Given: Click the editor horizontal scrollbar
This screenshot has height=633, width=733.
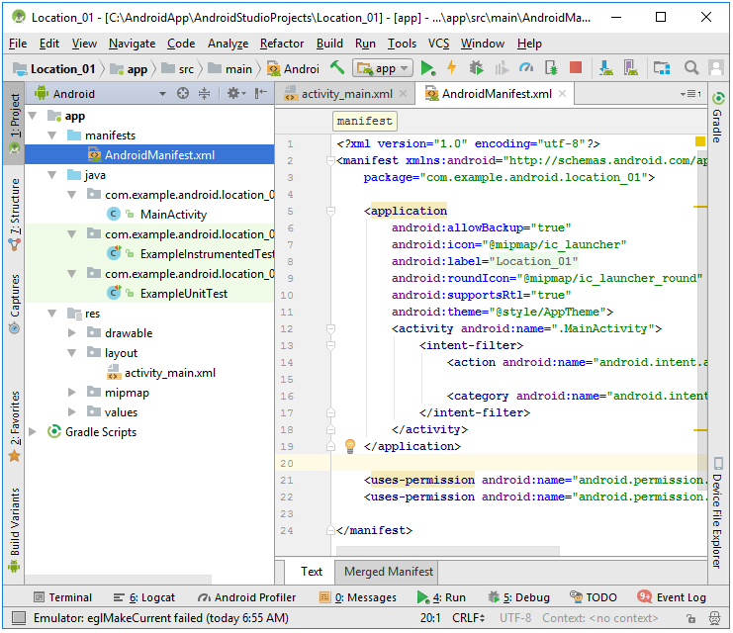Looking at the screenshot, I should point(448,550).
